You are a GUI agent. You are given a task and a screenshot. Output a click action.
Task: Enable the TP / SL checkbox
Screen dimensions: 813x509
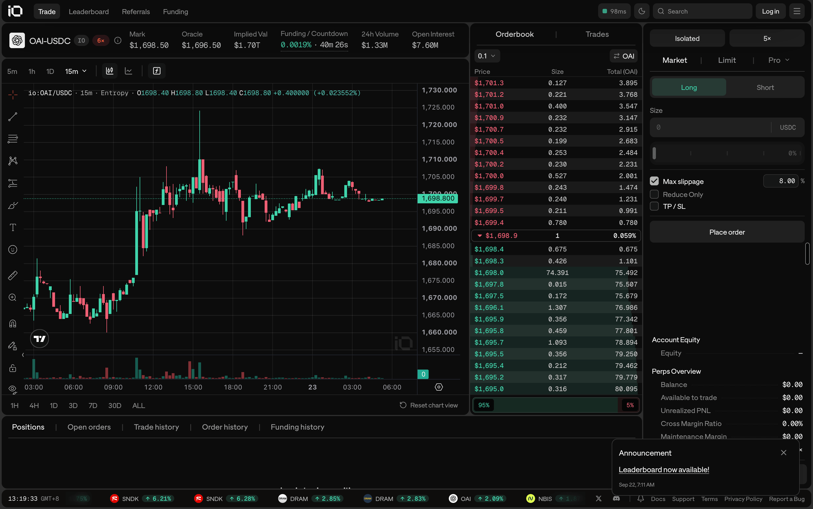(654, 206)
